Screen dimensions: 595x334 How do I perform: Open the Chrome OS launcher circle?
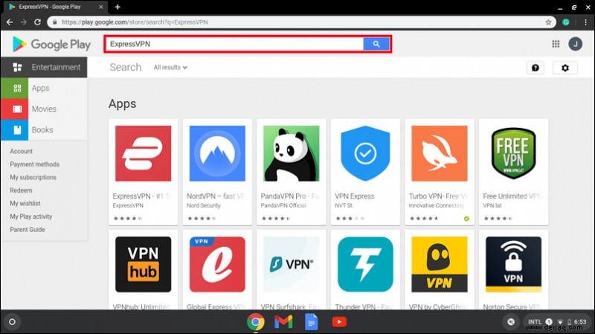coord(12,322)
